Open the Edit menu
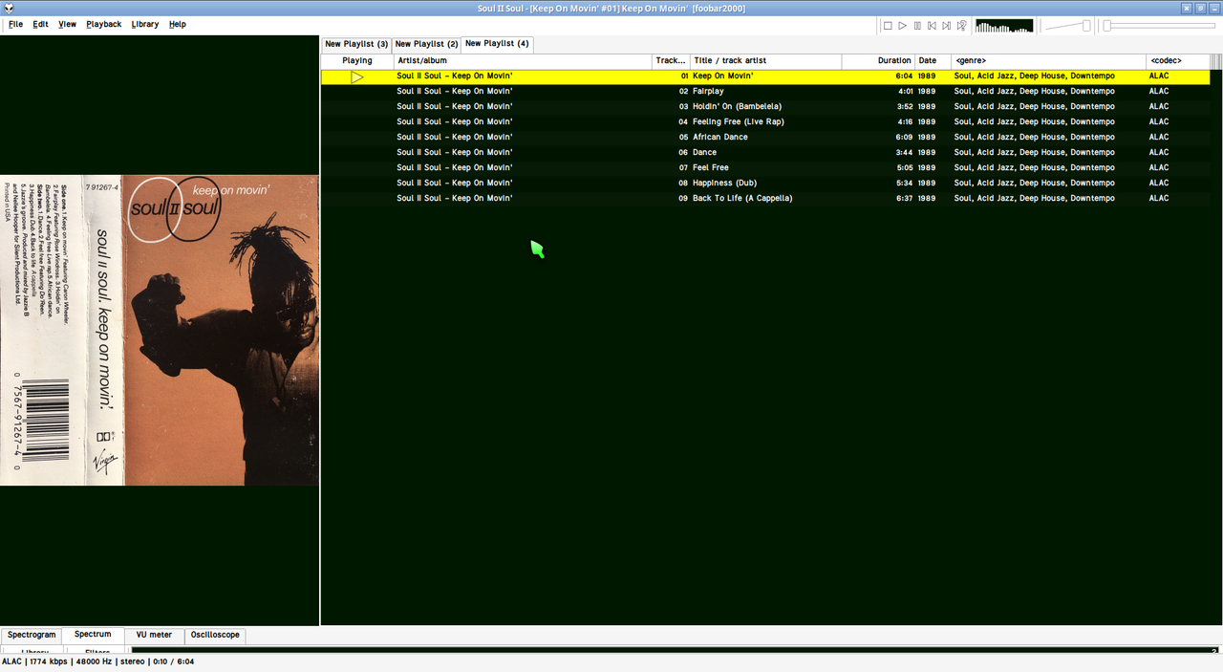 tap(40, 24)
